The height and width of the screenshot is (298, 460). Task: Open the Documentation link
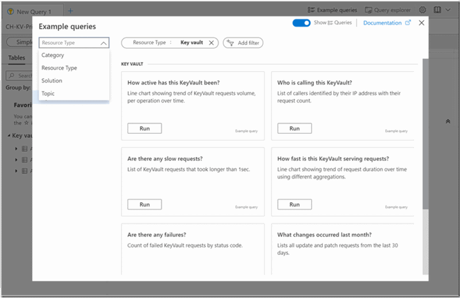(382, 23)
